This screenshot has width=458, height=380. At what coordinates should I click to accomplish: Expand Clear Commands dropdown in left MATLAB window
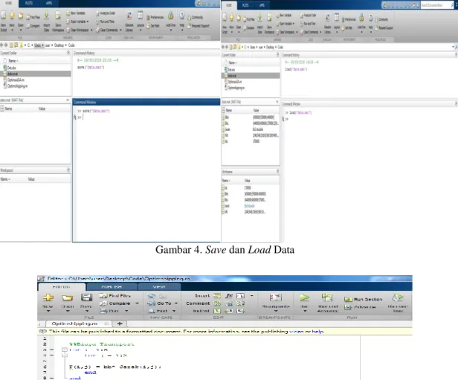(x=120, y=30)
